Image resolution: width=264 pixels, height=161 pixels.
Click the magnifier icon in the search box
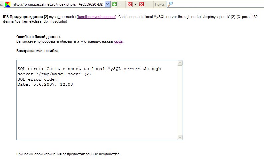(170, 4)
